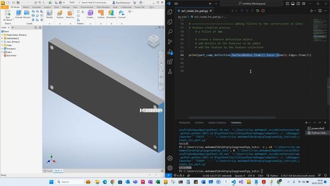Select the Extrude tool

19,14
